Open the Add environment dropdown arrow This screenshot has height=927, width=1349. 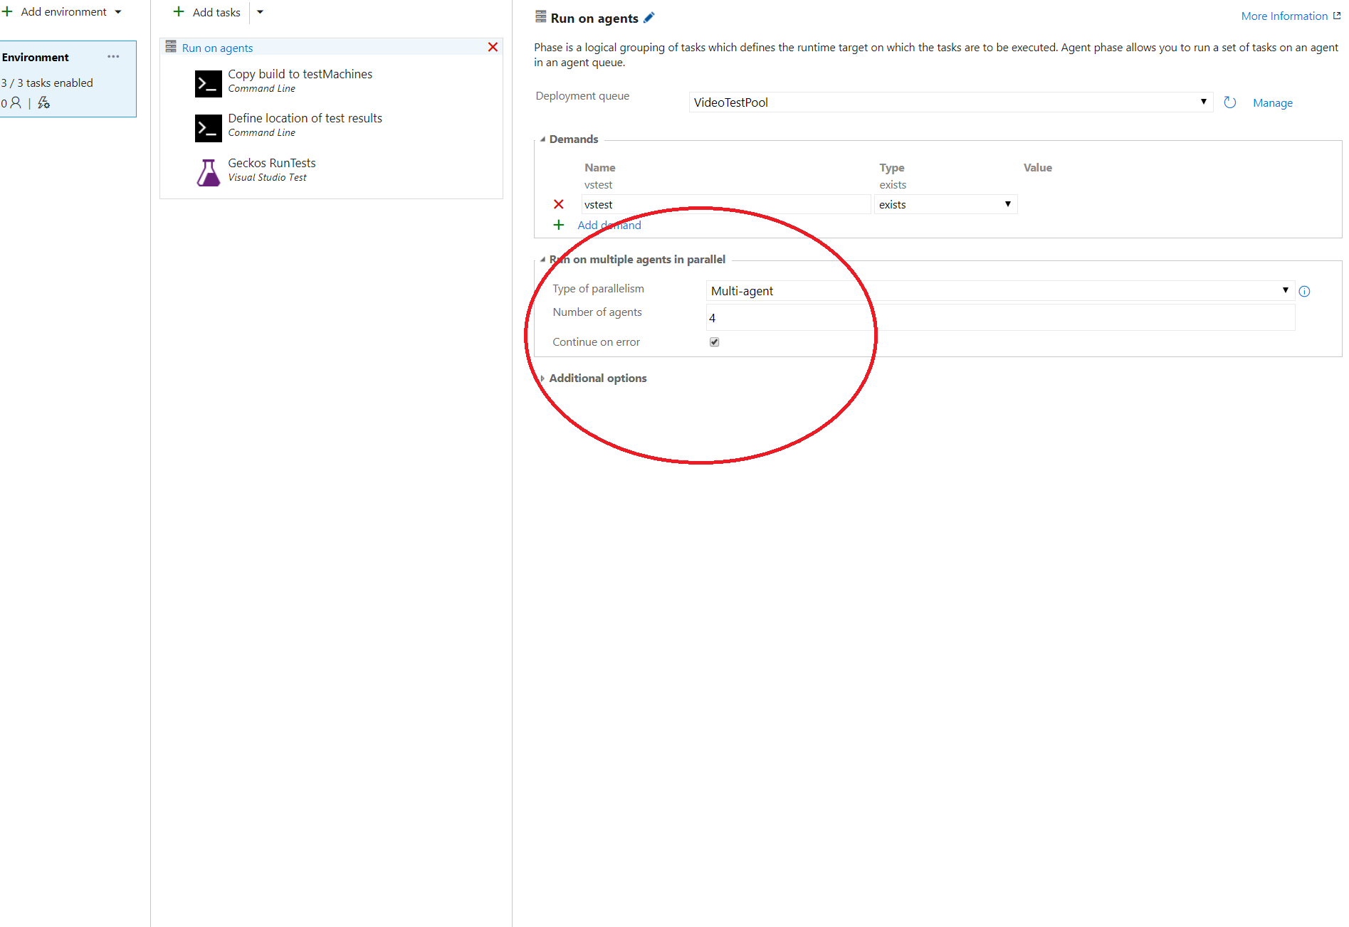[x=118, y=12]
